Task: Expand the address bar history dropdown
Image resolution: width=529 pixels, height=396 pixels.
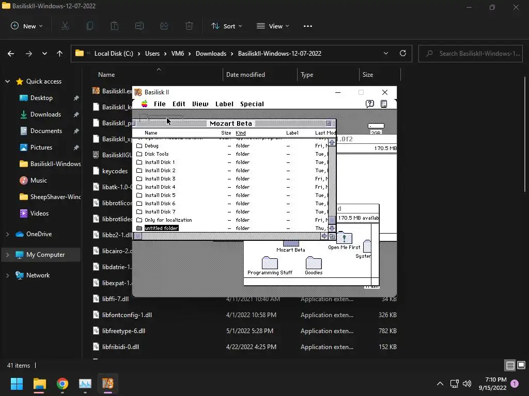Action: [385, 53]
